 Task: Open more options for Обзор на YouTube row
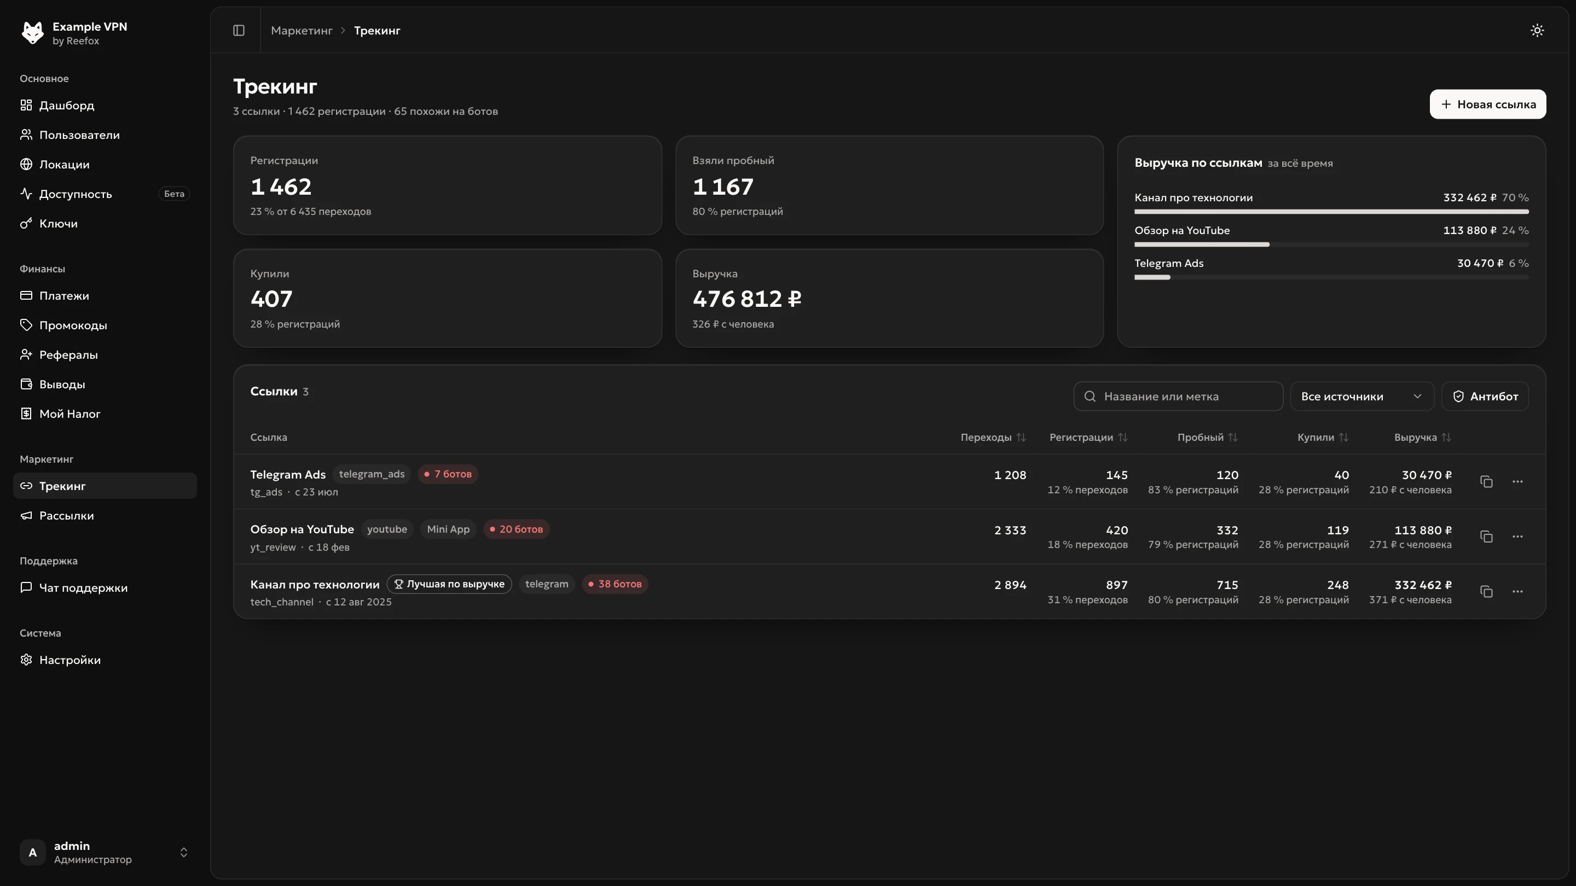1517,536
